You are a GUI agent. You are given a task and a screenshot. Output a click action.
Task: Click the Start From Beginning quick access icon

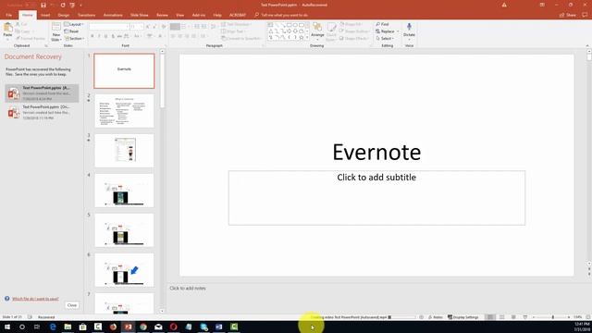pyautogui.click(x=72, y=5)
